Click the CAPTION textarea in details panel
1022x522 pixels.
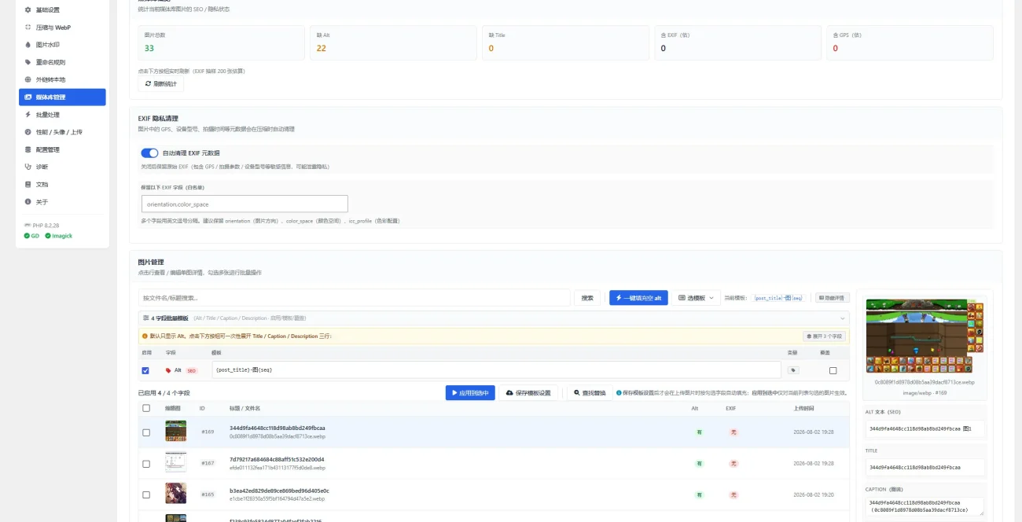925,507
